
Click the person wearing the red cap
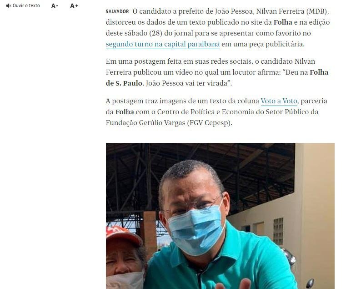125,258
